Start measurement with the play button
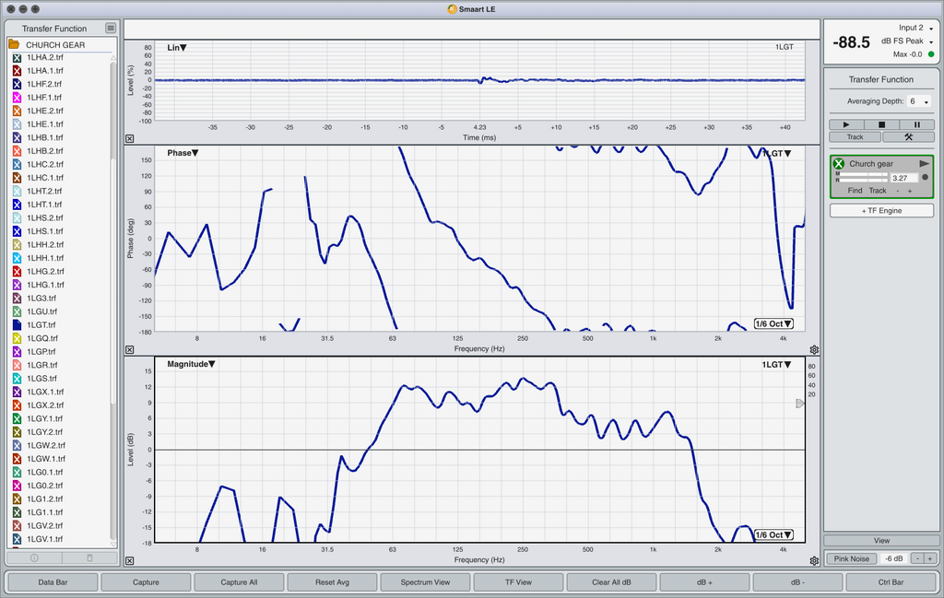This screenshot has height=598, width=944. 846,124
